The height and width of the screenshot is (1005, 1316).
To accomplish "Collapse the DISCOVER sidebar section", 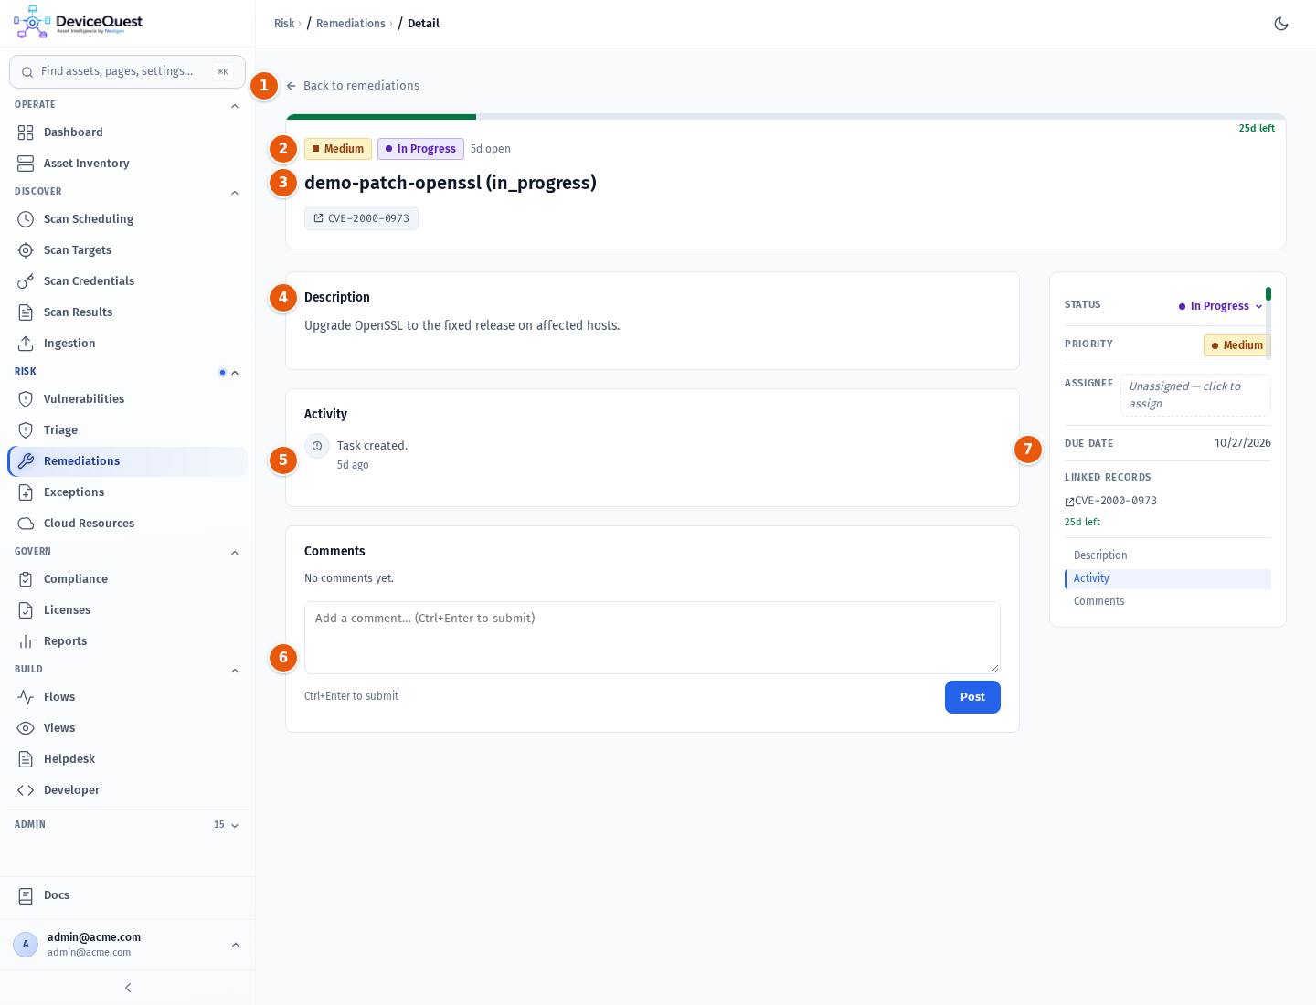I will [x=235, y=193].
